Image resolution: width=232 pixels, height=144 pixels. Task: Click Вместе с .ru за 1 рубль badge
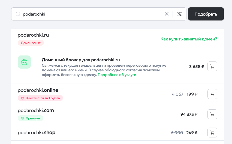(40, 98)
